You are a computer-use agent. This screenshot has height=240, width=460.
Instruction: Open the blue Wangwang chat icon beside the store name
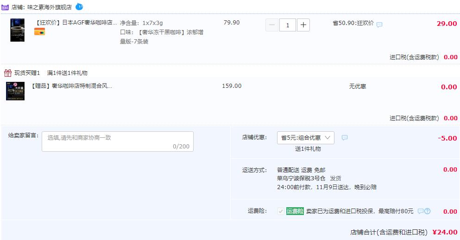click(x=79, y=6)
